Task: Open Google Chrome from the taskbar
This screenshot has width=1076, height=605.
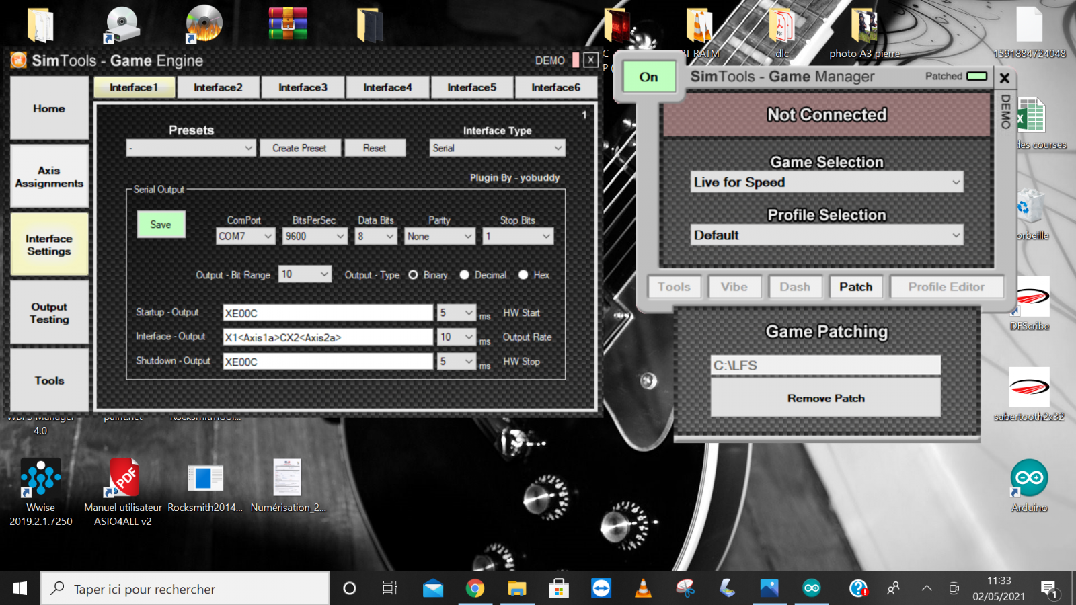Action: 475,589
